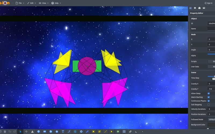Image resolution: width=215 pixels, height=134 pixels.
Task: Open the image panel icon
Action: [204, 8]
